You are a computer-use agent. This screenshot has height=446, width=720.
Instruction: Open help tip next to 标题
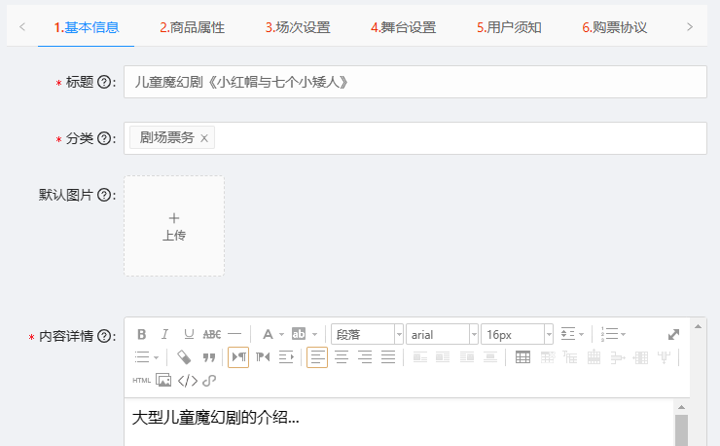105,83
